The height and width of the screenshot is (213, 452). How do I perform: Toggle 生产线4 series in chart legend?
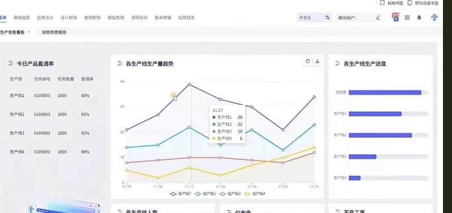(x=255, y=194)
